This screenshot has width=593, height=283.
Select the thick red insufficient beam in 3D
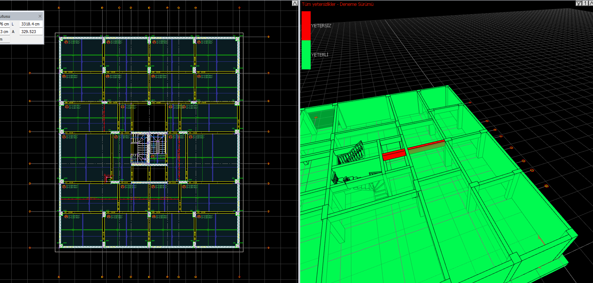click(394, 154)
